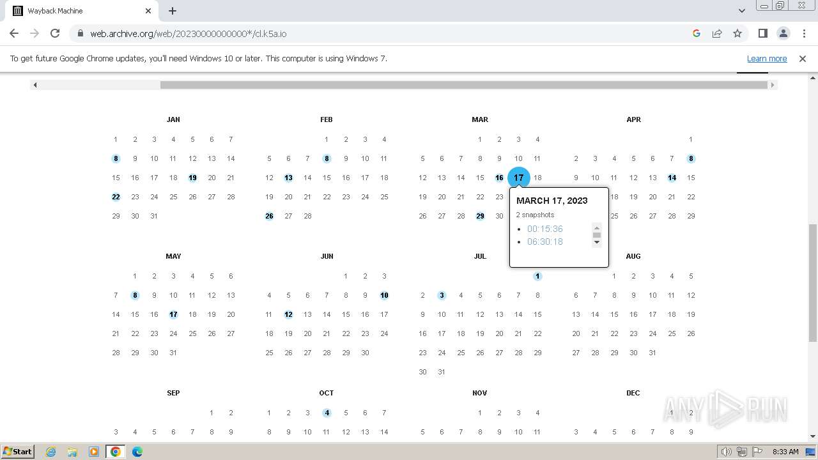
Task: Click the address bar URL
Action: pos(188,33)
